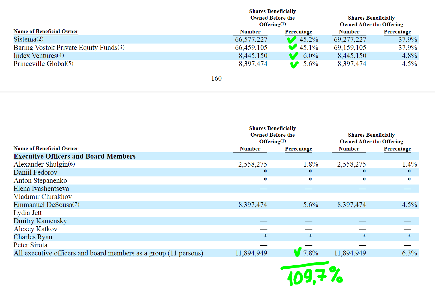Select the name Elena Ivashentseva
Image resolution: width=435 pixels, height=286 pixels.
click(x=41, y=189)
